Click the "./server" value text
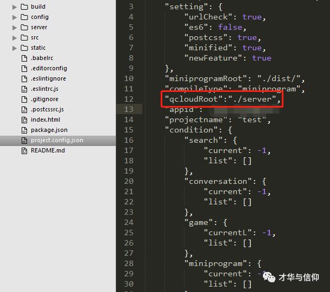The width and height of the screenshot is (330, 292). 252,99
